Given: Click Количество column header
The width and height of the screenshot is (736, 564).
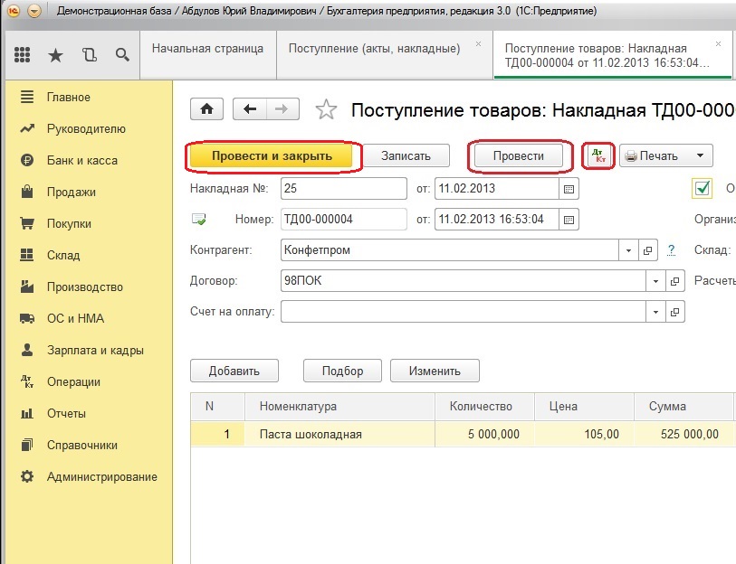Looking at the screenshot, I should click(484, 407).
